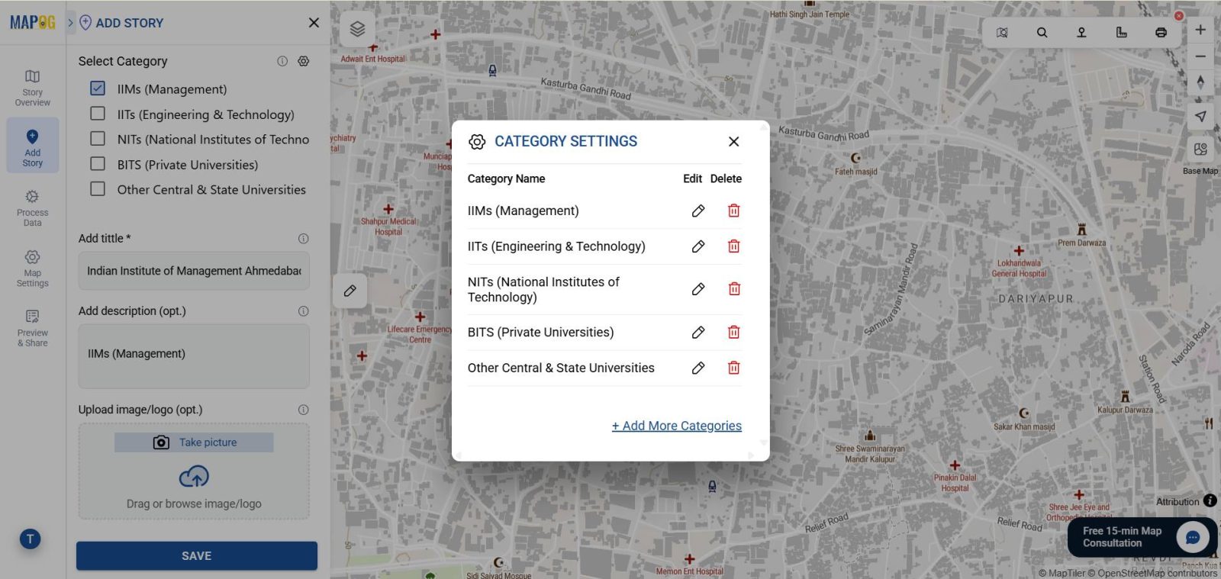Check BITS (Private Universities) checkbox
The width and height of the screenshot is (1221, 579).
(x=98, y=164)
